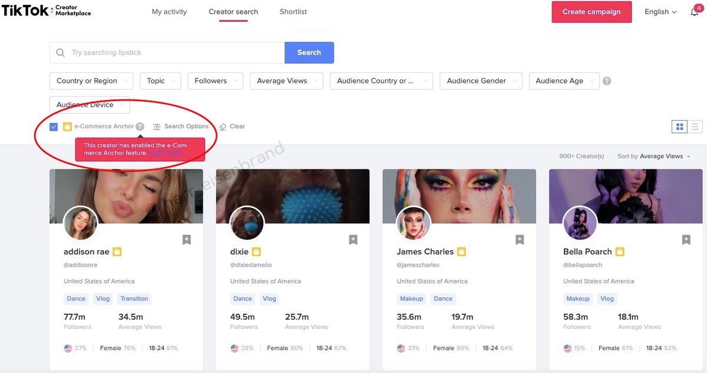Click the Makeup tag on Bella Poarch
Screen dimensions: 707x373
tap(578, 299)
